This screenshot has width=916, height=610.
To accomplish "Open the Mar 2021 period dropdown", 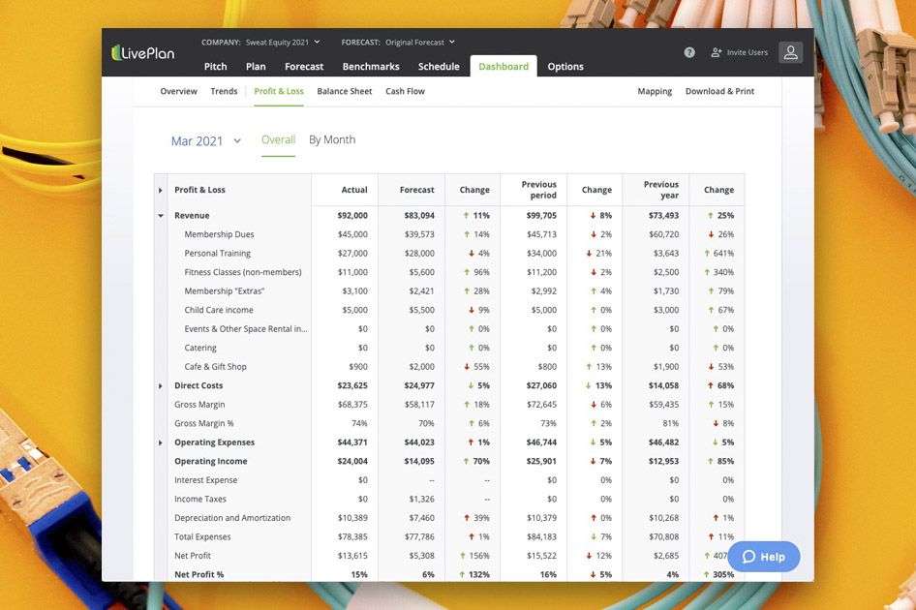I will point(205,140).
